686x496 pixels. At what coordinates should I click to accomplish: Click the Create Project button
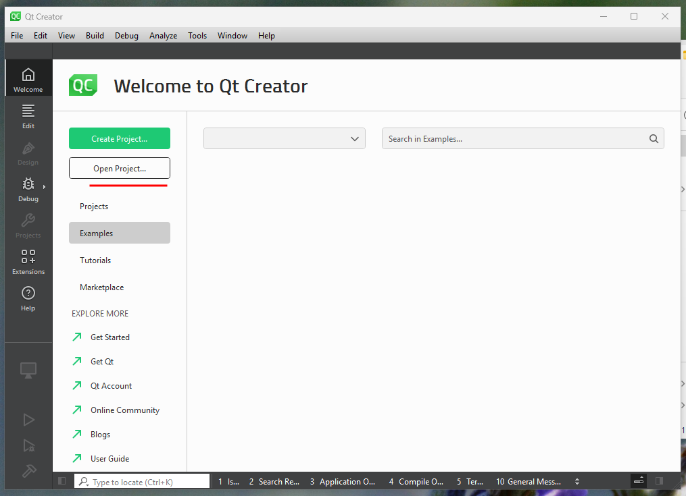120,139
